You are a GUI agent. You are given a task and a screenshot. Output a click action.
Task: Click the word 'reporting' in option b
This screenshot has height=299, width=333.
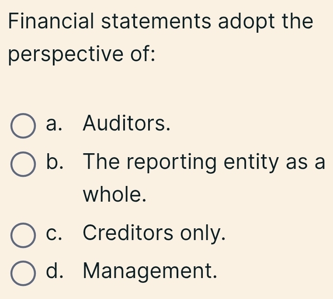tap(172, 163)
